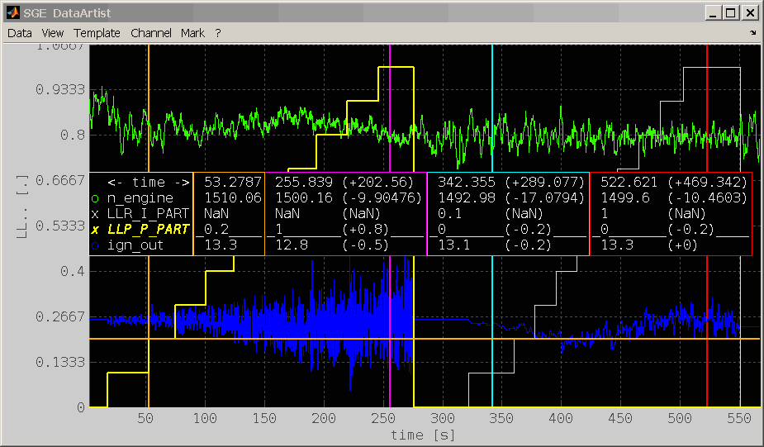Click the green circle marker for n_engine
The height and width of the screenshot is (447, 764).
[x=95, y=198]
